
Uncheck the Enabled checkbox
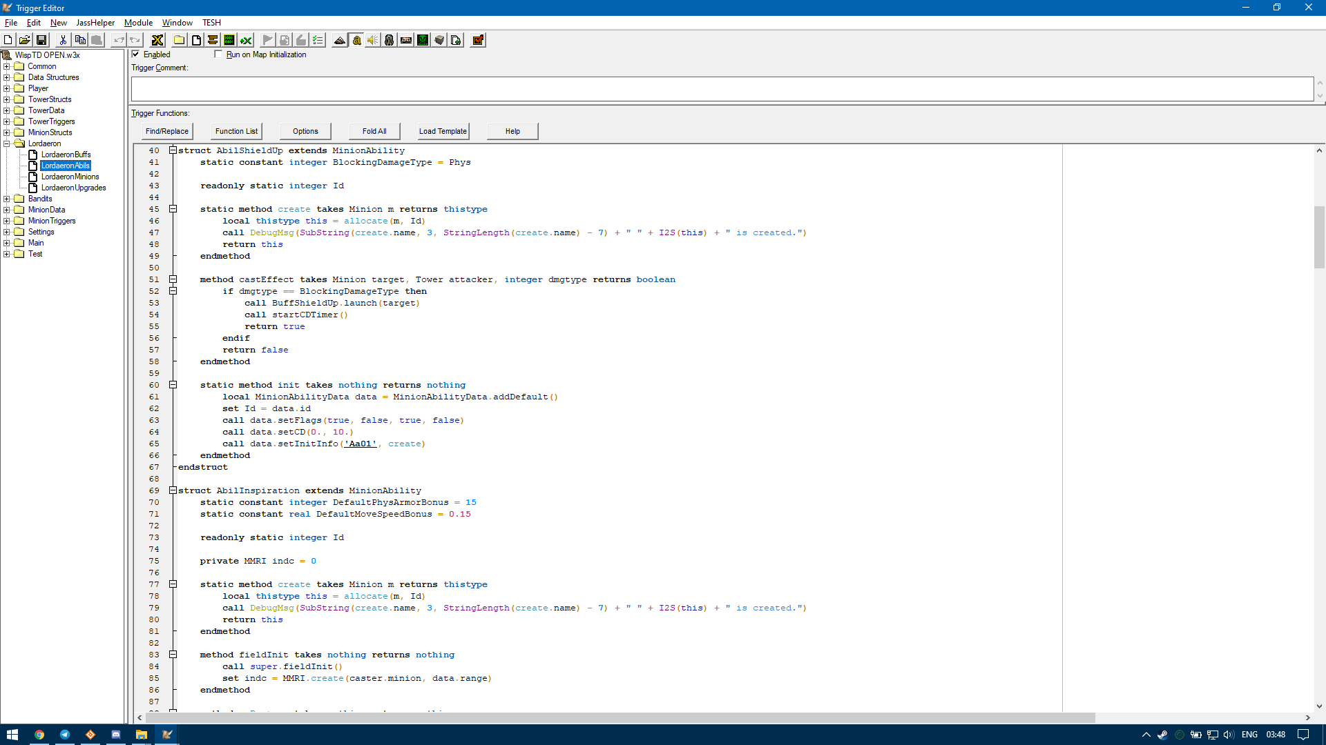[x=136, y=54]
